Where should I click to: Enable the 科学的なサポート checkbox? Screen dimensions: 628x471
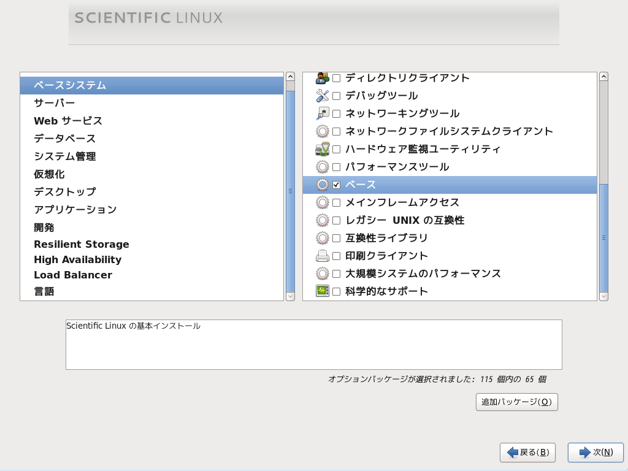point(337,291)
